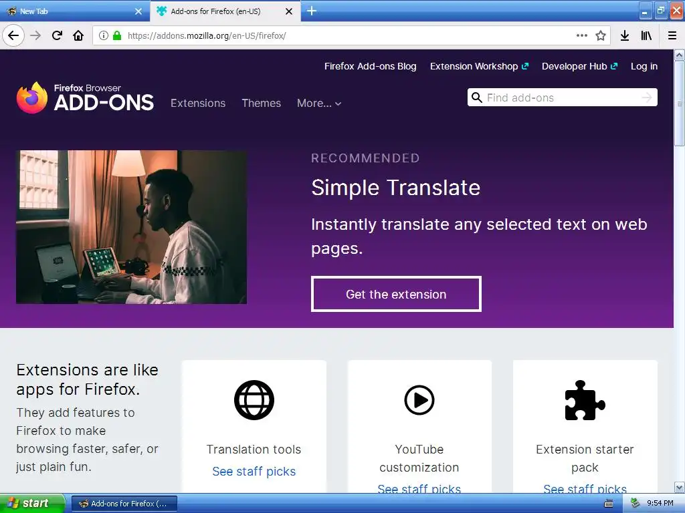Open the Themes navigation item
The height and width of the screenshot is (513, 685).
coord(262,103)
